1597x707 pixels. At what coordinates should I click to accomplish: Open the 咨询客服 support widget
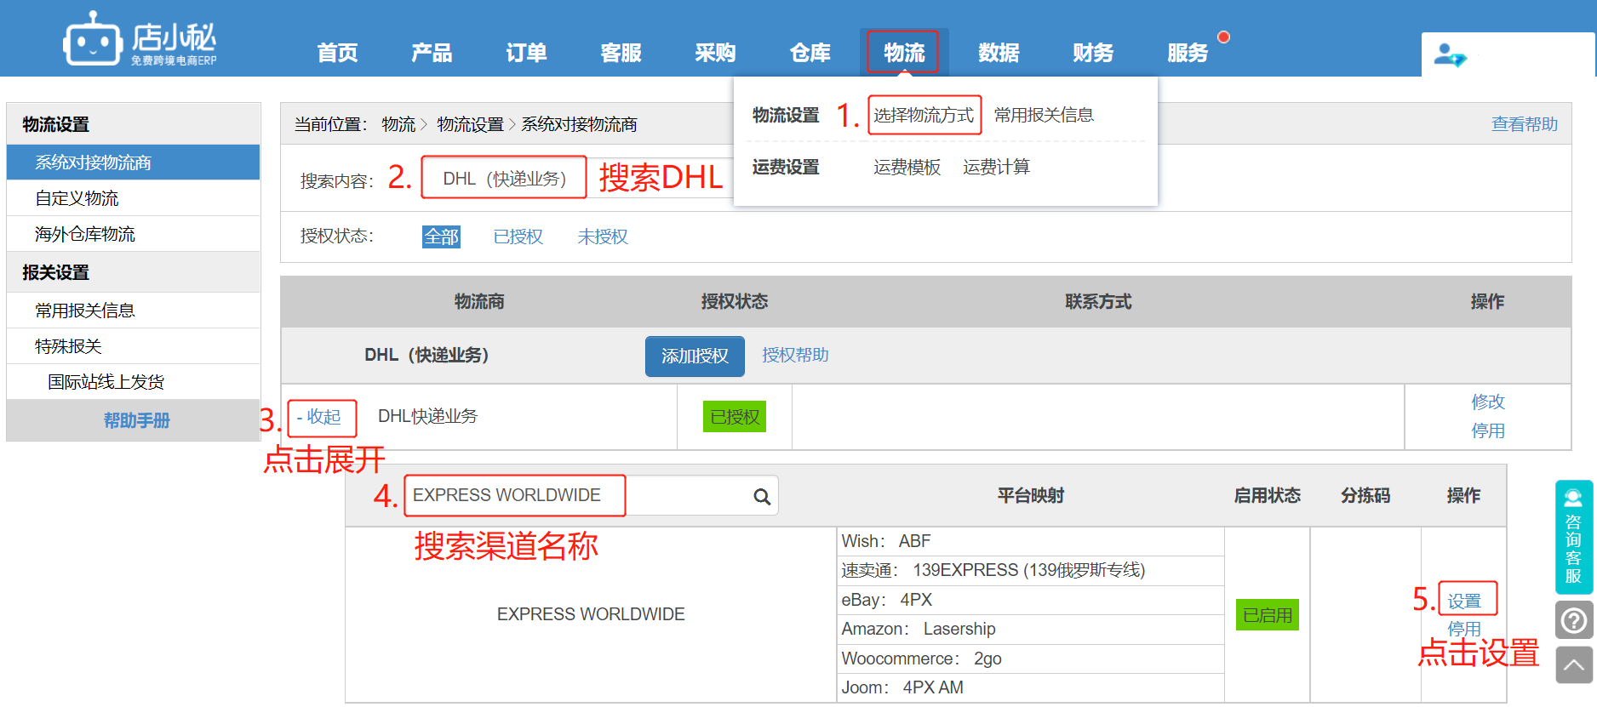pyautogui.click(x=1574, y=537)
